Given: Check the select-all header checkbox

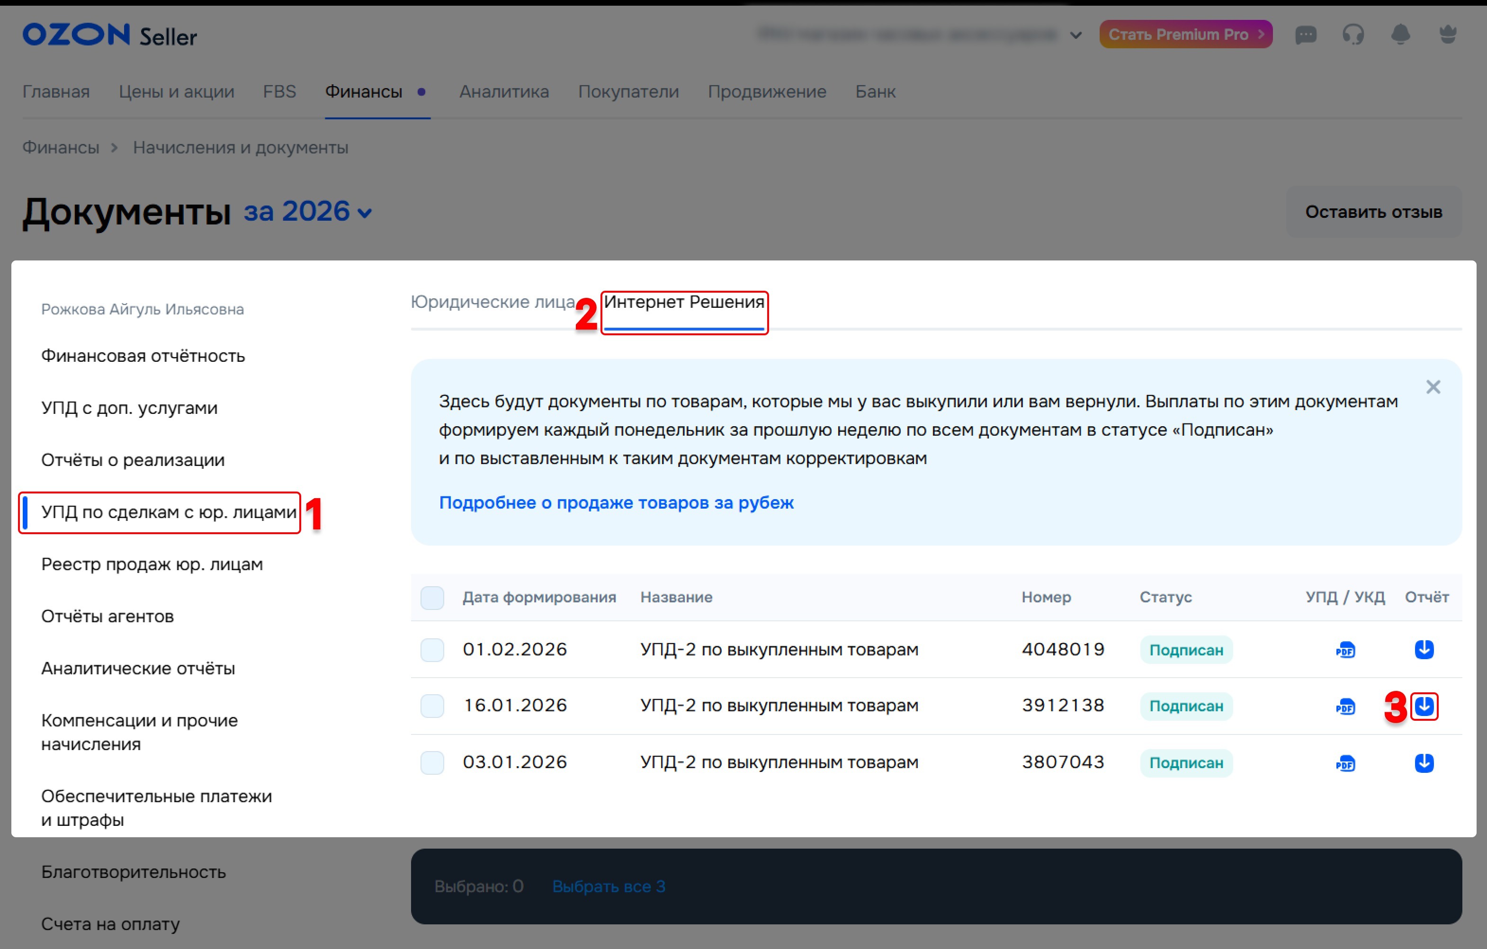Looking at the screenshot, I should (x=432, y=598).
